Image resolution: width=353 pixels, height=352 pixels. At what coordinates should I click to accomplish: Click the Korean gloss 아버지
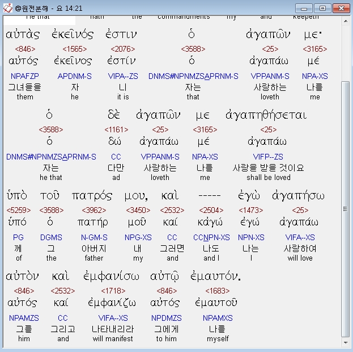(x=94, y=249)
